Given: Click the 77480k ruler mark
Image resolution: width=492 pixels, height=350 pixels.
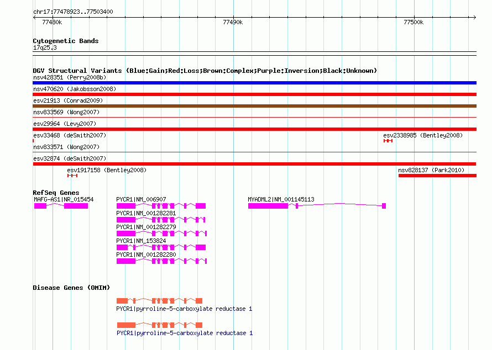Looking at the screenshot, I should [x=52, y=22].
